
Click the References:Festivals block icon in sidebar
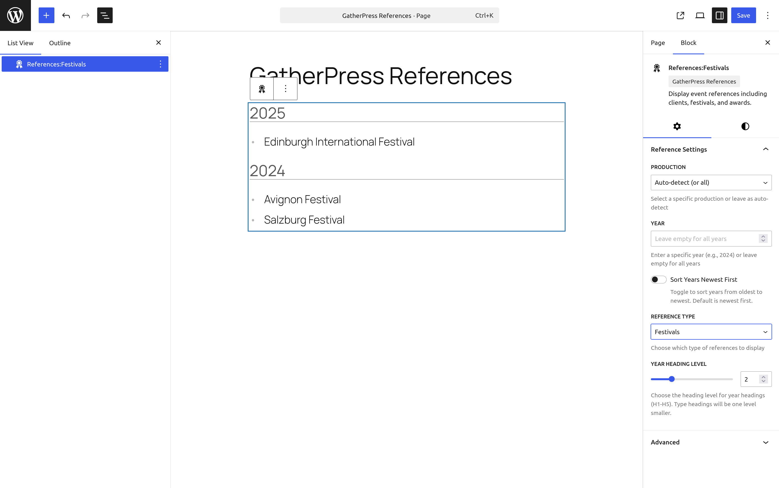click(656, 68)
